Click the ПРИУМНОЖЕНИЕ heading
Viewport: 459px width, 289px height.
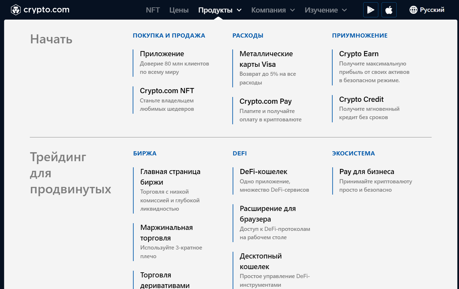(x=360, y=36)
